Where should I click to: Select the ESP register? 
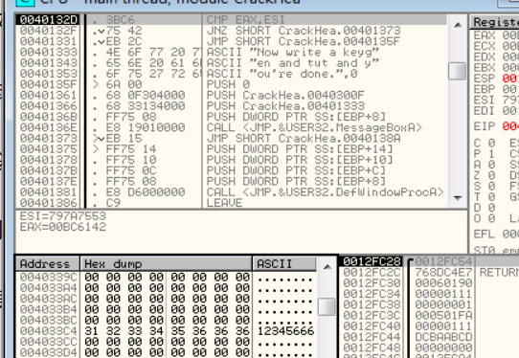click(x=496, y=78)
